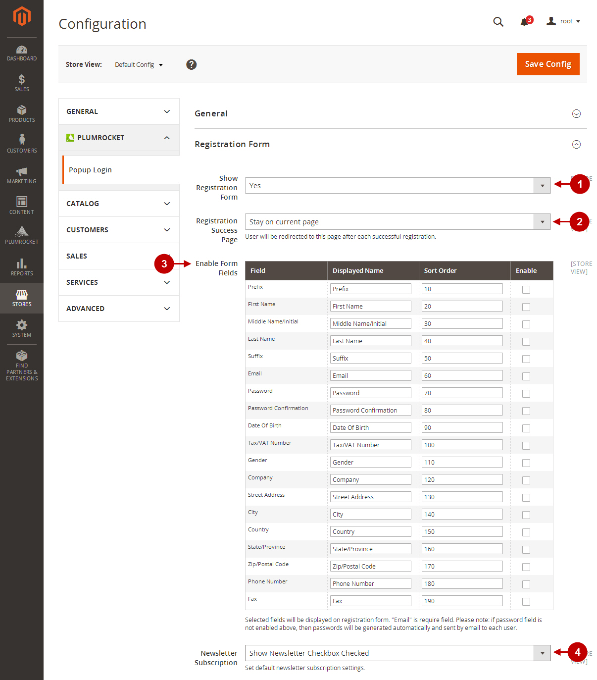Image resolution: width=597 pixels, height=680 pixels.
Task: Expand the CUSTOMERS config tab
Action: click(119, 230)
